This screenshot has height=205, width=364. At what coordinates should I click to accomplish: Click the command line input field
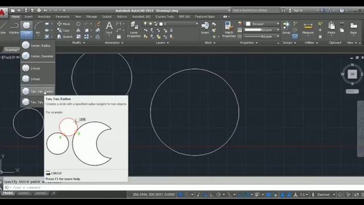click(183, 187)
